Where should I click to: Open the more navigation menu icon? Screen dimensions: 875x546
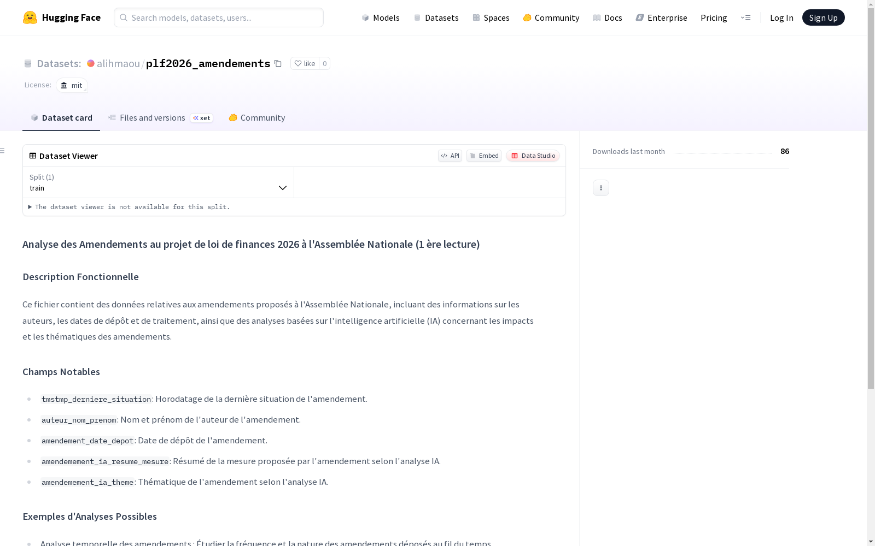(x=745, y=17)
